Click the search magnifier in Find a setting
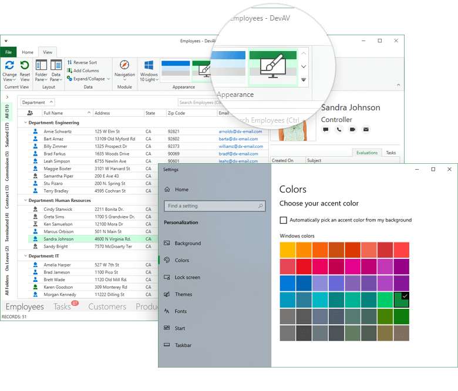The width and height of the screenshot is (458, 391). (x=260, y=206)
